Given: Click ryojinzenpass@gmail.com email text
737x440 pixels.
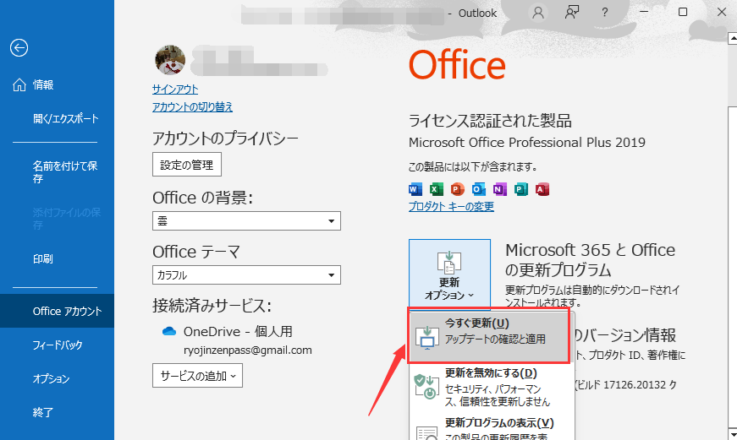Looking at the screenshot, I should point(248,350).
